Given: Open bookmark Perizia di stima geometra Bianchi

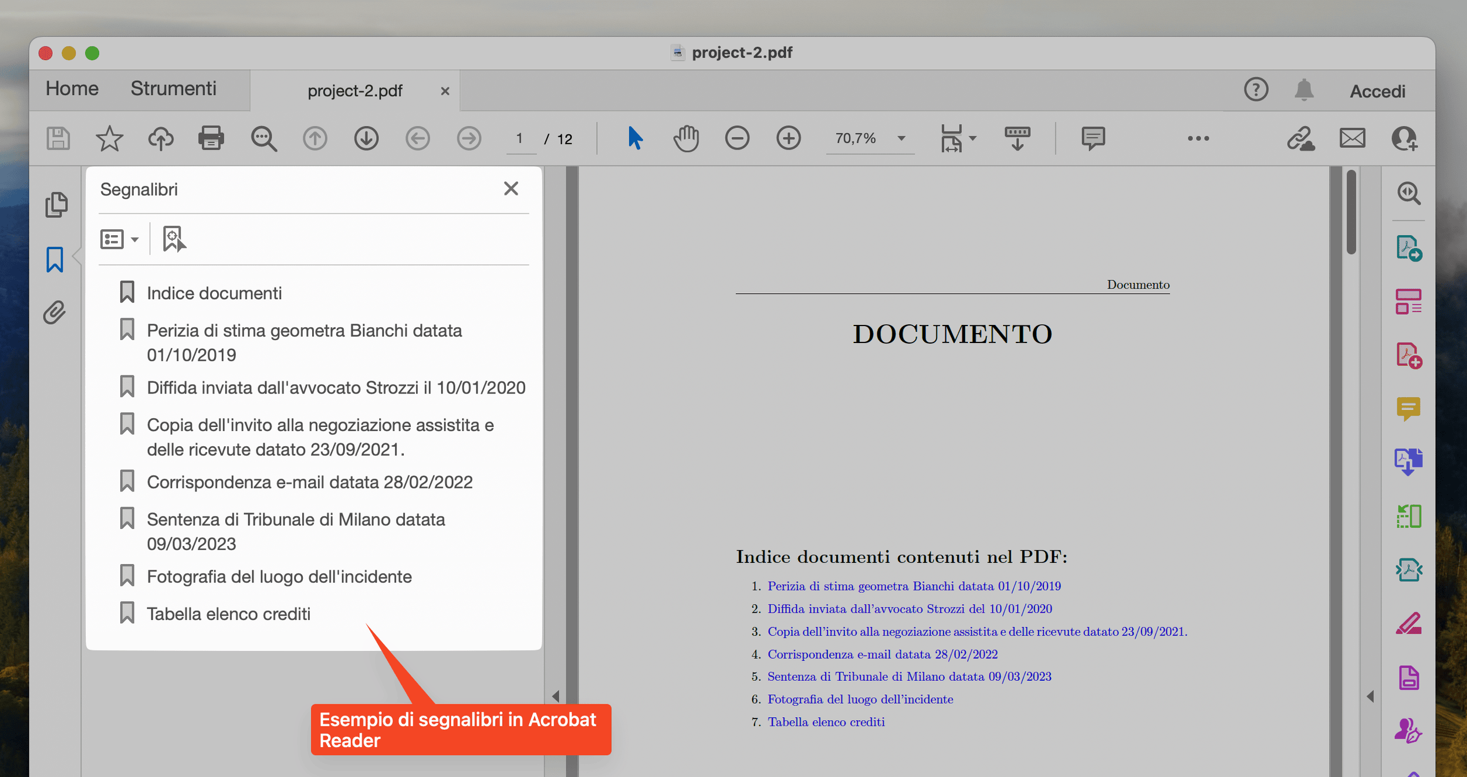Looking at the screenshot, I should 304,342.
